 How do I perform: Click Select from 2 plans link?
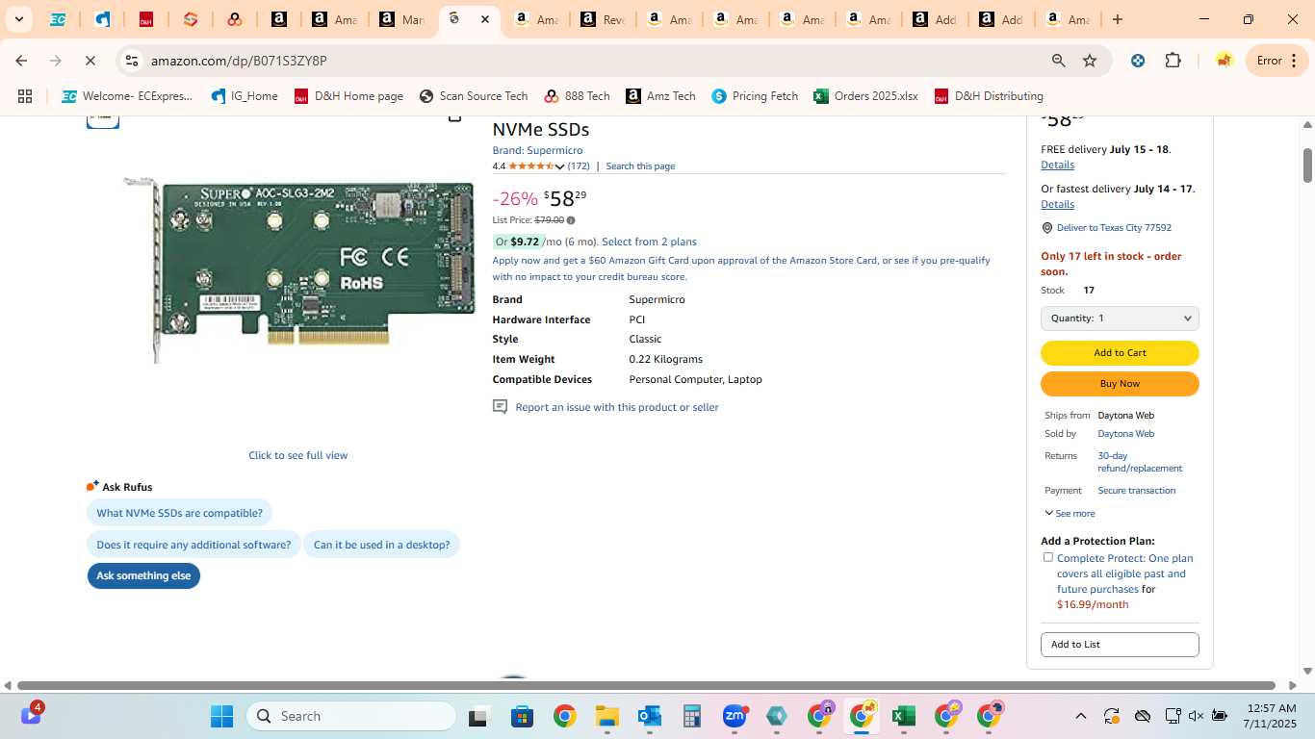coord(649,242)
